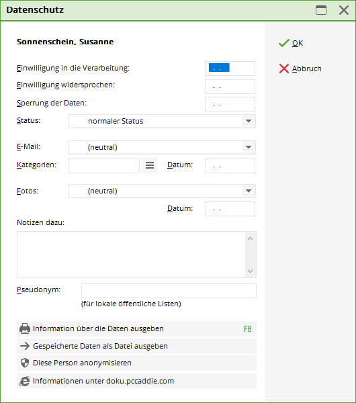Click the Kategorien input field
This screenshot has height=403, width=356.
pos(104,166)
